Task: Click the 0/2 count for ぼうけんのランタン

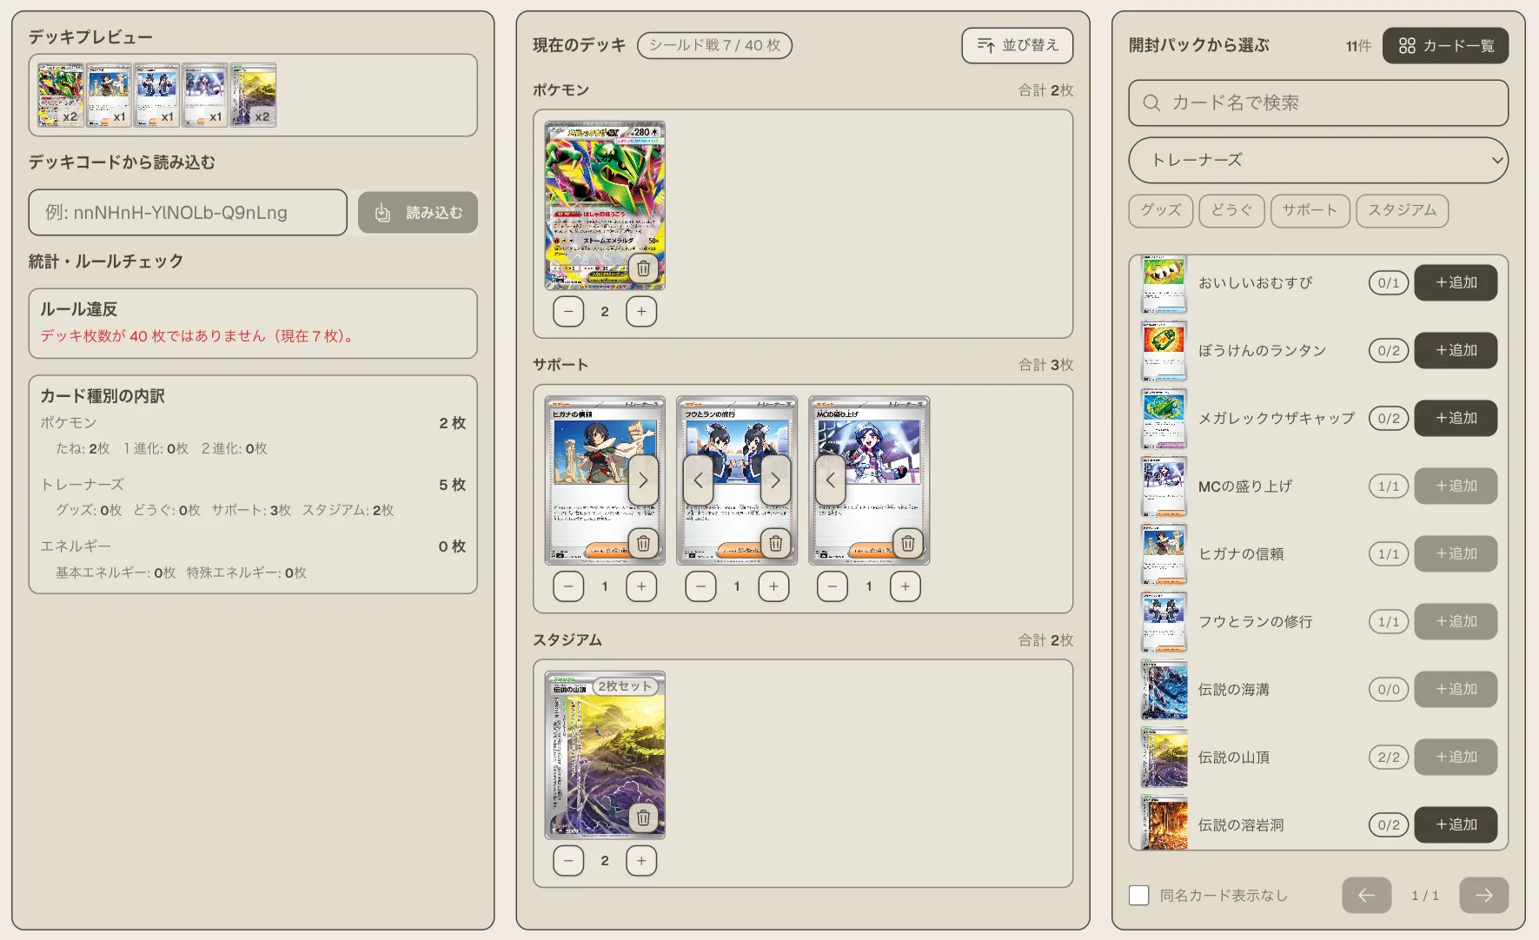Action: click(x=1389, y=350)
